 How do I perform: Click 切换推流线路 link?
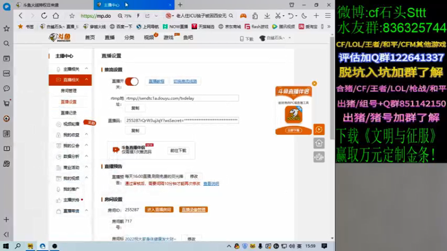pyautogui.click(x=186, y=81)
